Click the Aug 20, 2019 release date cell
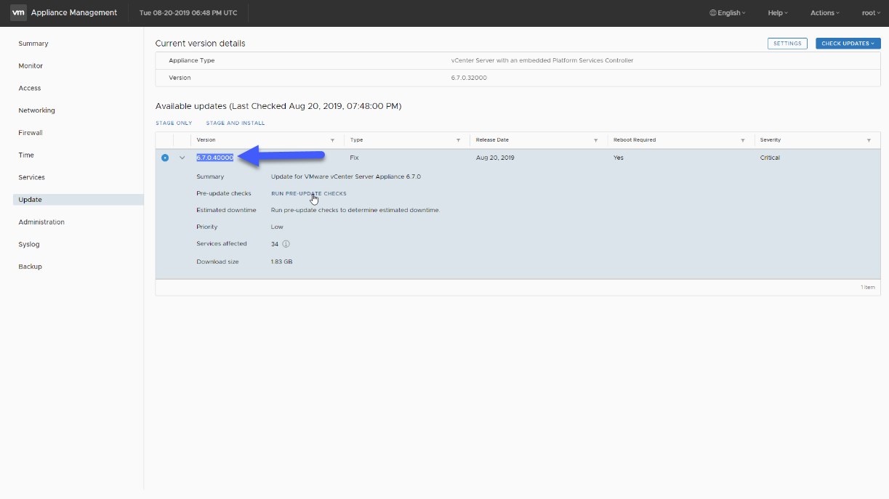The width and height of the screenshot is (889, 499). 495,158
